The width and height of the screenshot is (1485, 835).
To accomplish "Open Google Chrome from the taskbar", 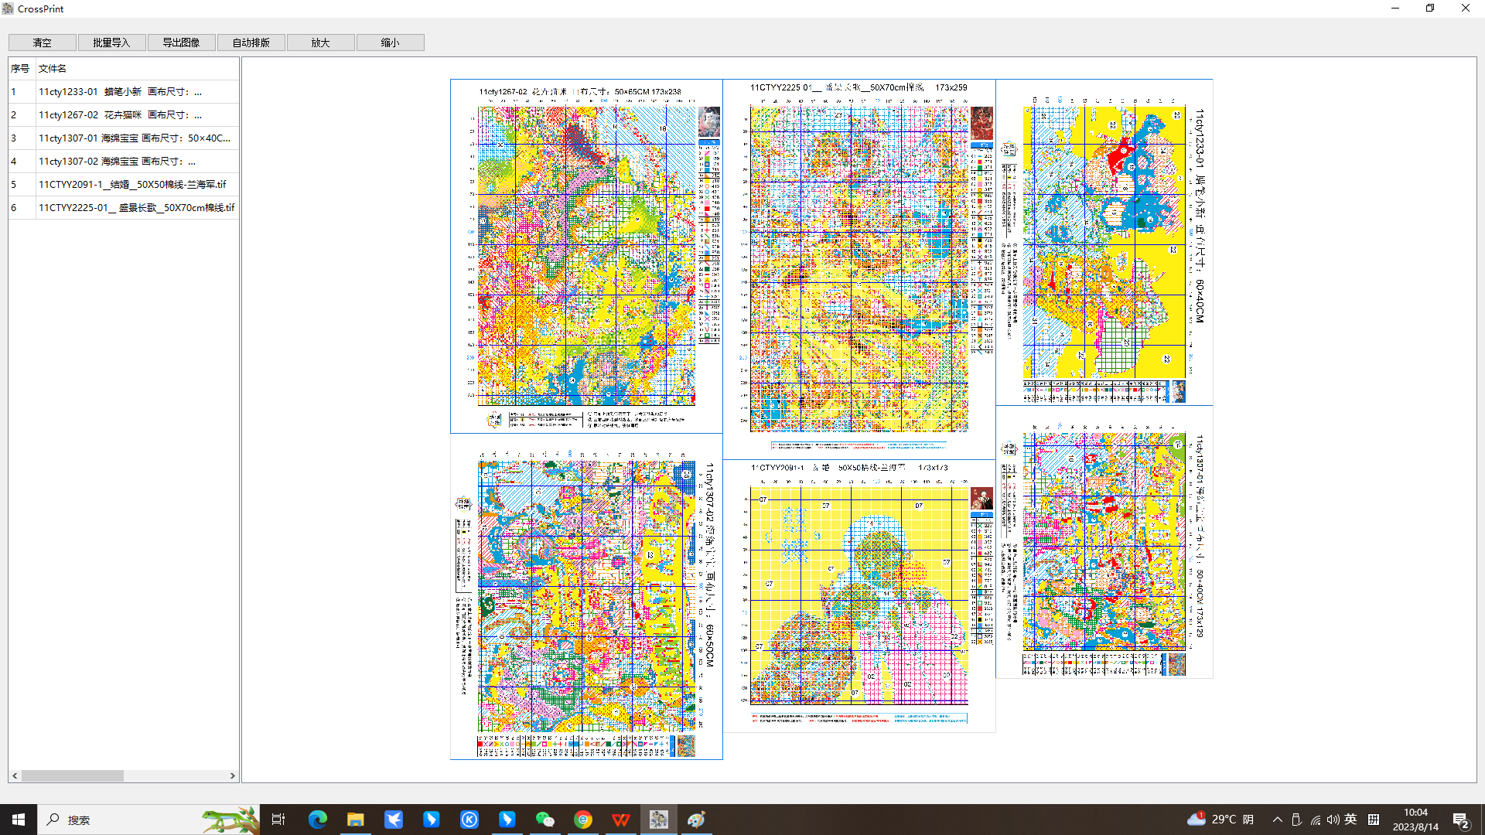I will [x=583, y=820].
